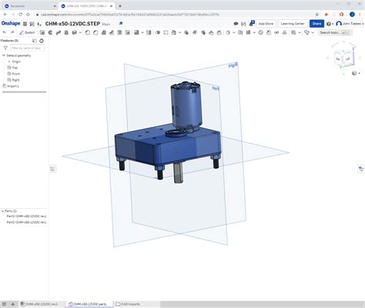Click the Filter by name or type field
Viewport: 365px width, 308px height.
(x=27, y=48)
